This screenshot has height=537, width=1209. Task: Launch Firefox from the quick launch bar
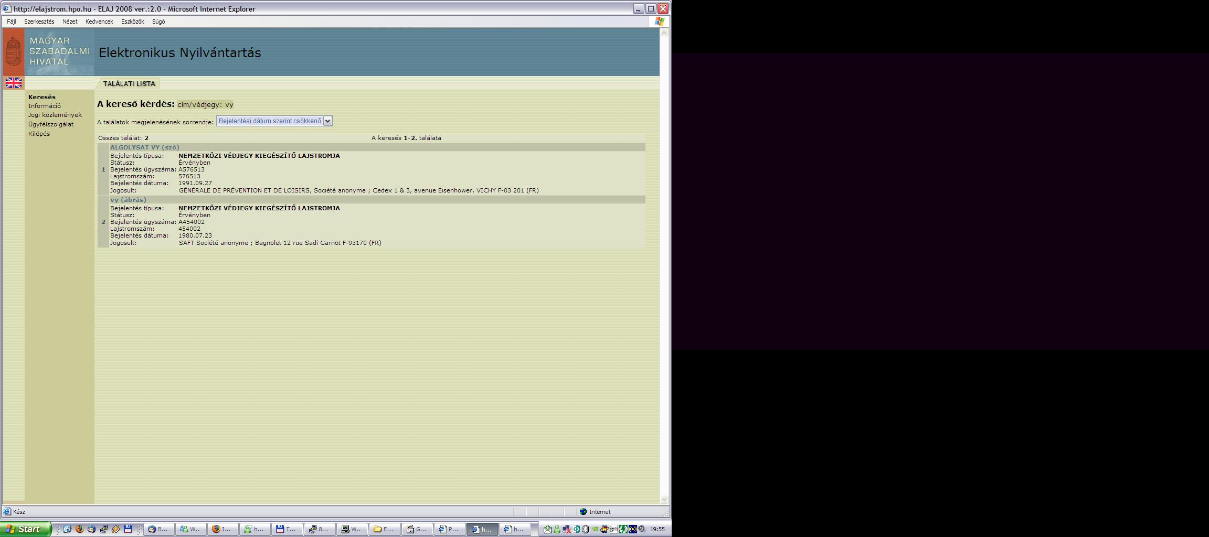[80, 529]
